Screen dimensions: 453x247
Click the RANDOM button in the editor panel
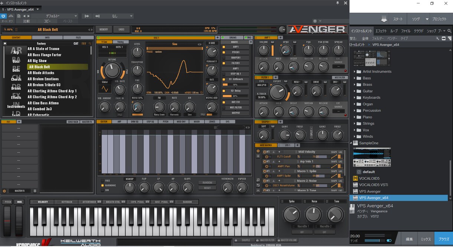click(x=207, y=183)
